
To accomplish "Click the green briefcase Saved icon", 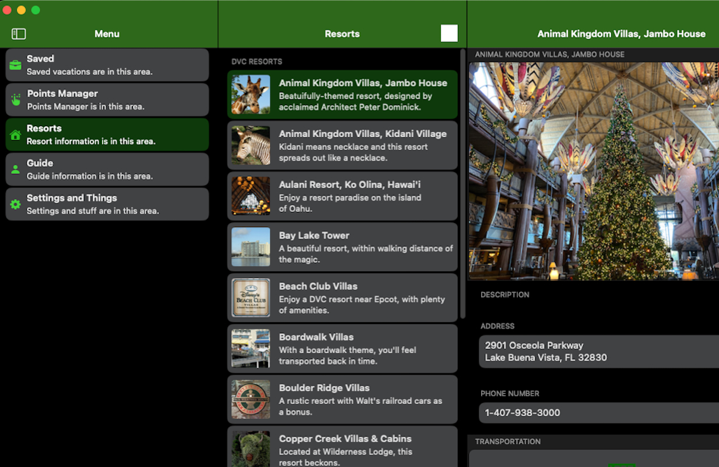I will (x=16, y=65).
